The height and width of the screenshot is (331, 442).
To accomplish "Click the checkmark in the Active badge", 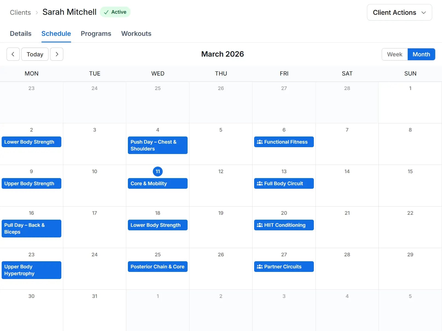I will [x=106, y=12].
